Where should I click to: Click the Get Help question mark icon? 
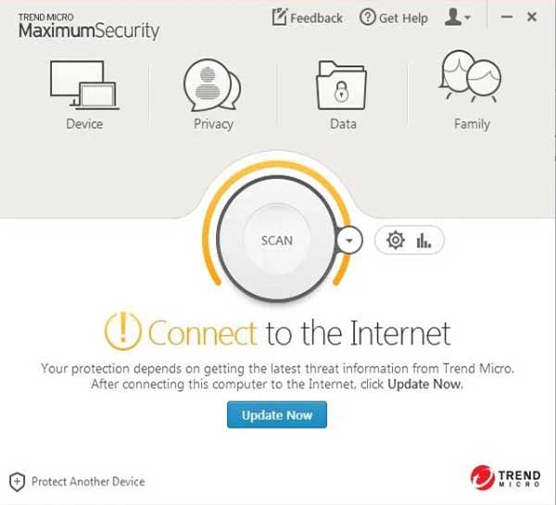[367, 17]
